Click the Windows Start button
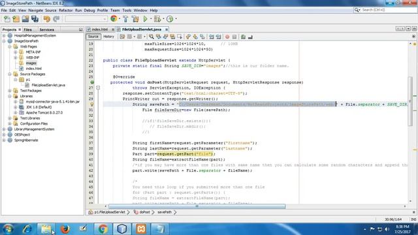 click(8, 229)
